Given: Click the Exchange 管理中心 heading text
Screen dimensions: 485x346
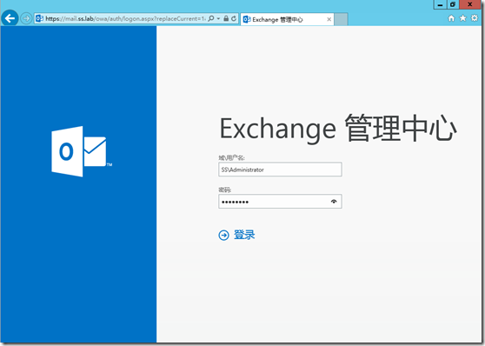Looking at the screenshot, I should click(338, 129).
